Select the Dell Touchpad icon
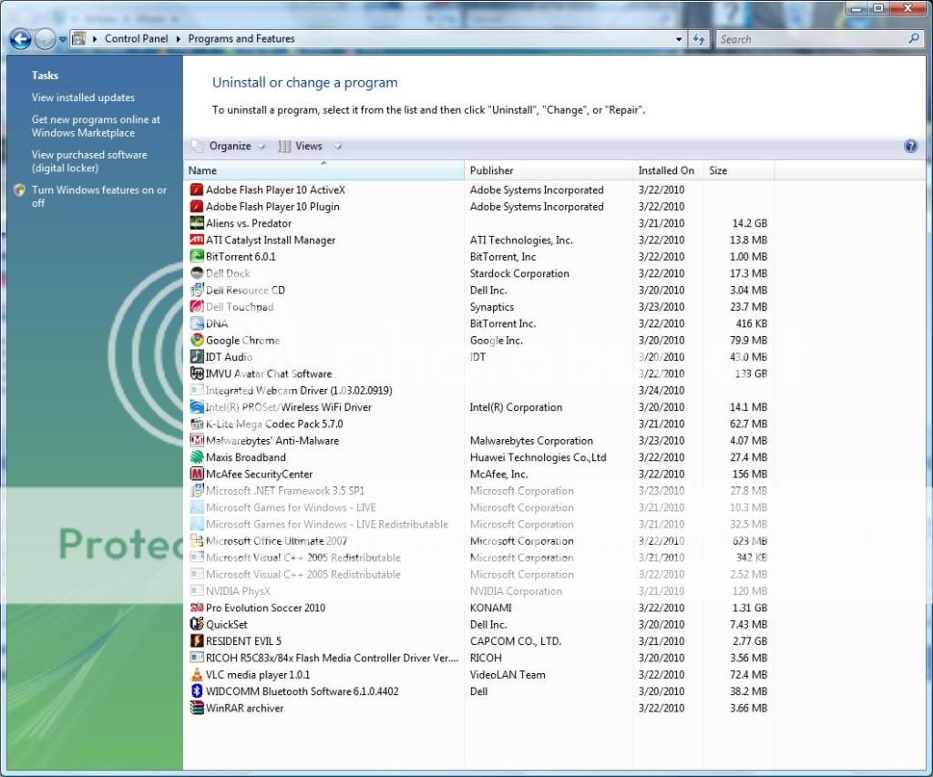This screenshot has height=777, width=933. click(197, 306)
